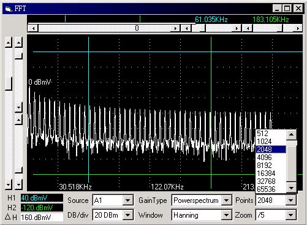Click left arrow of the 61.035KHz cursor scrollbar
307x225 pixels.
coord(186,28)
